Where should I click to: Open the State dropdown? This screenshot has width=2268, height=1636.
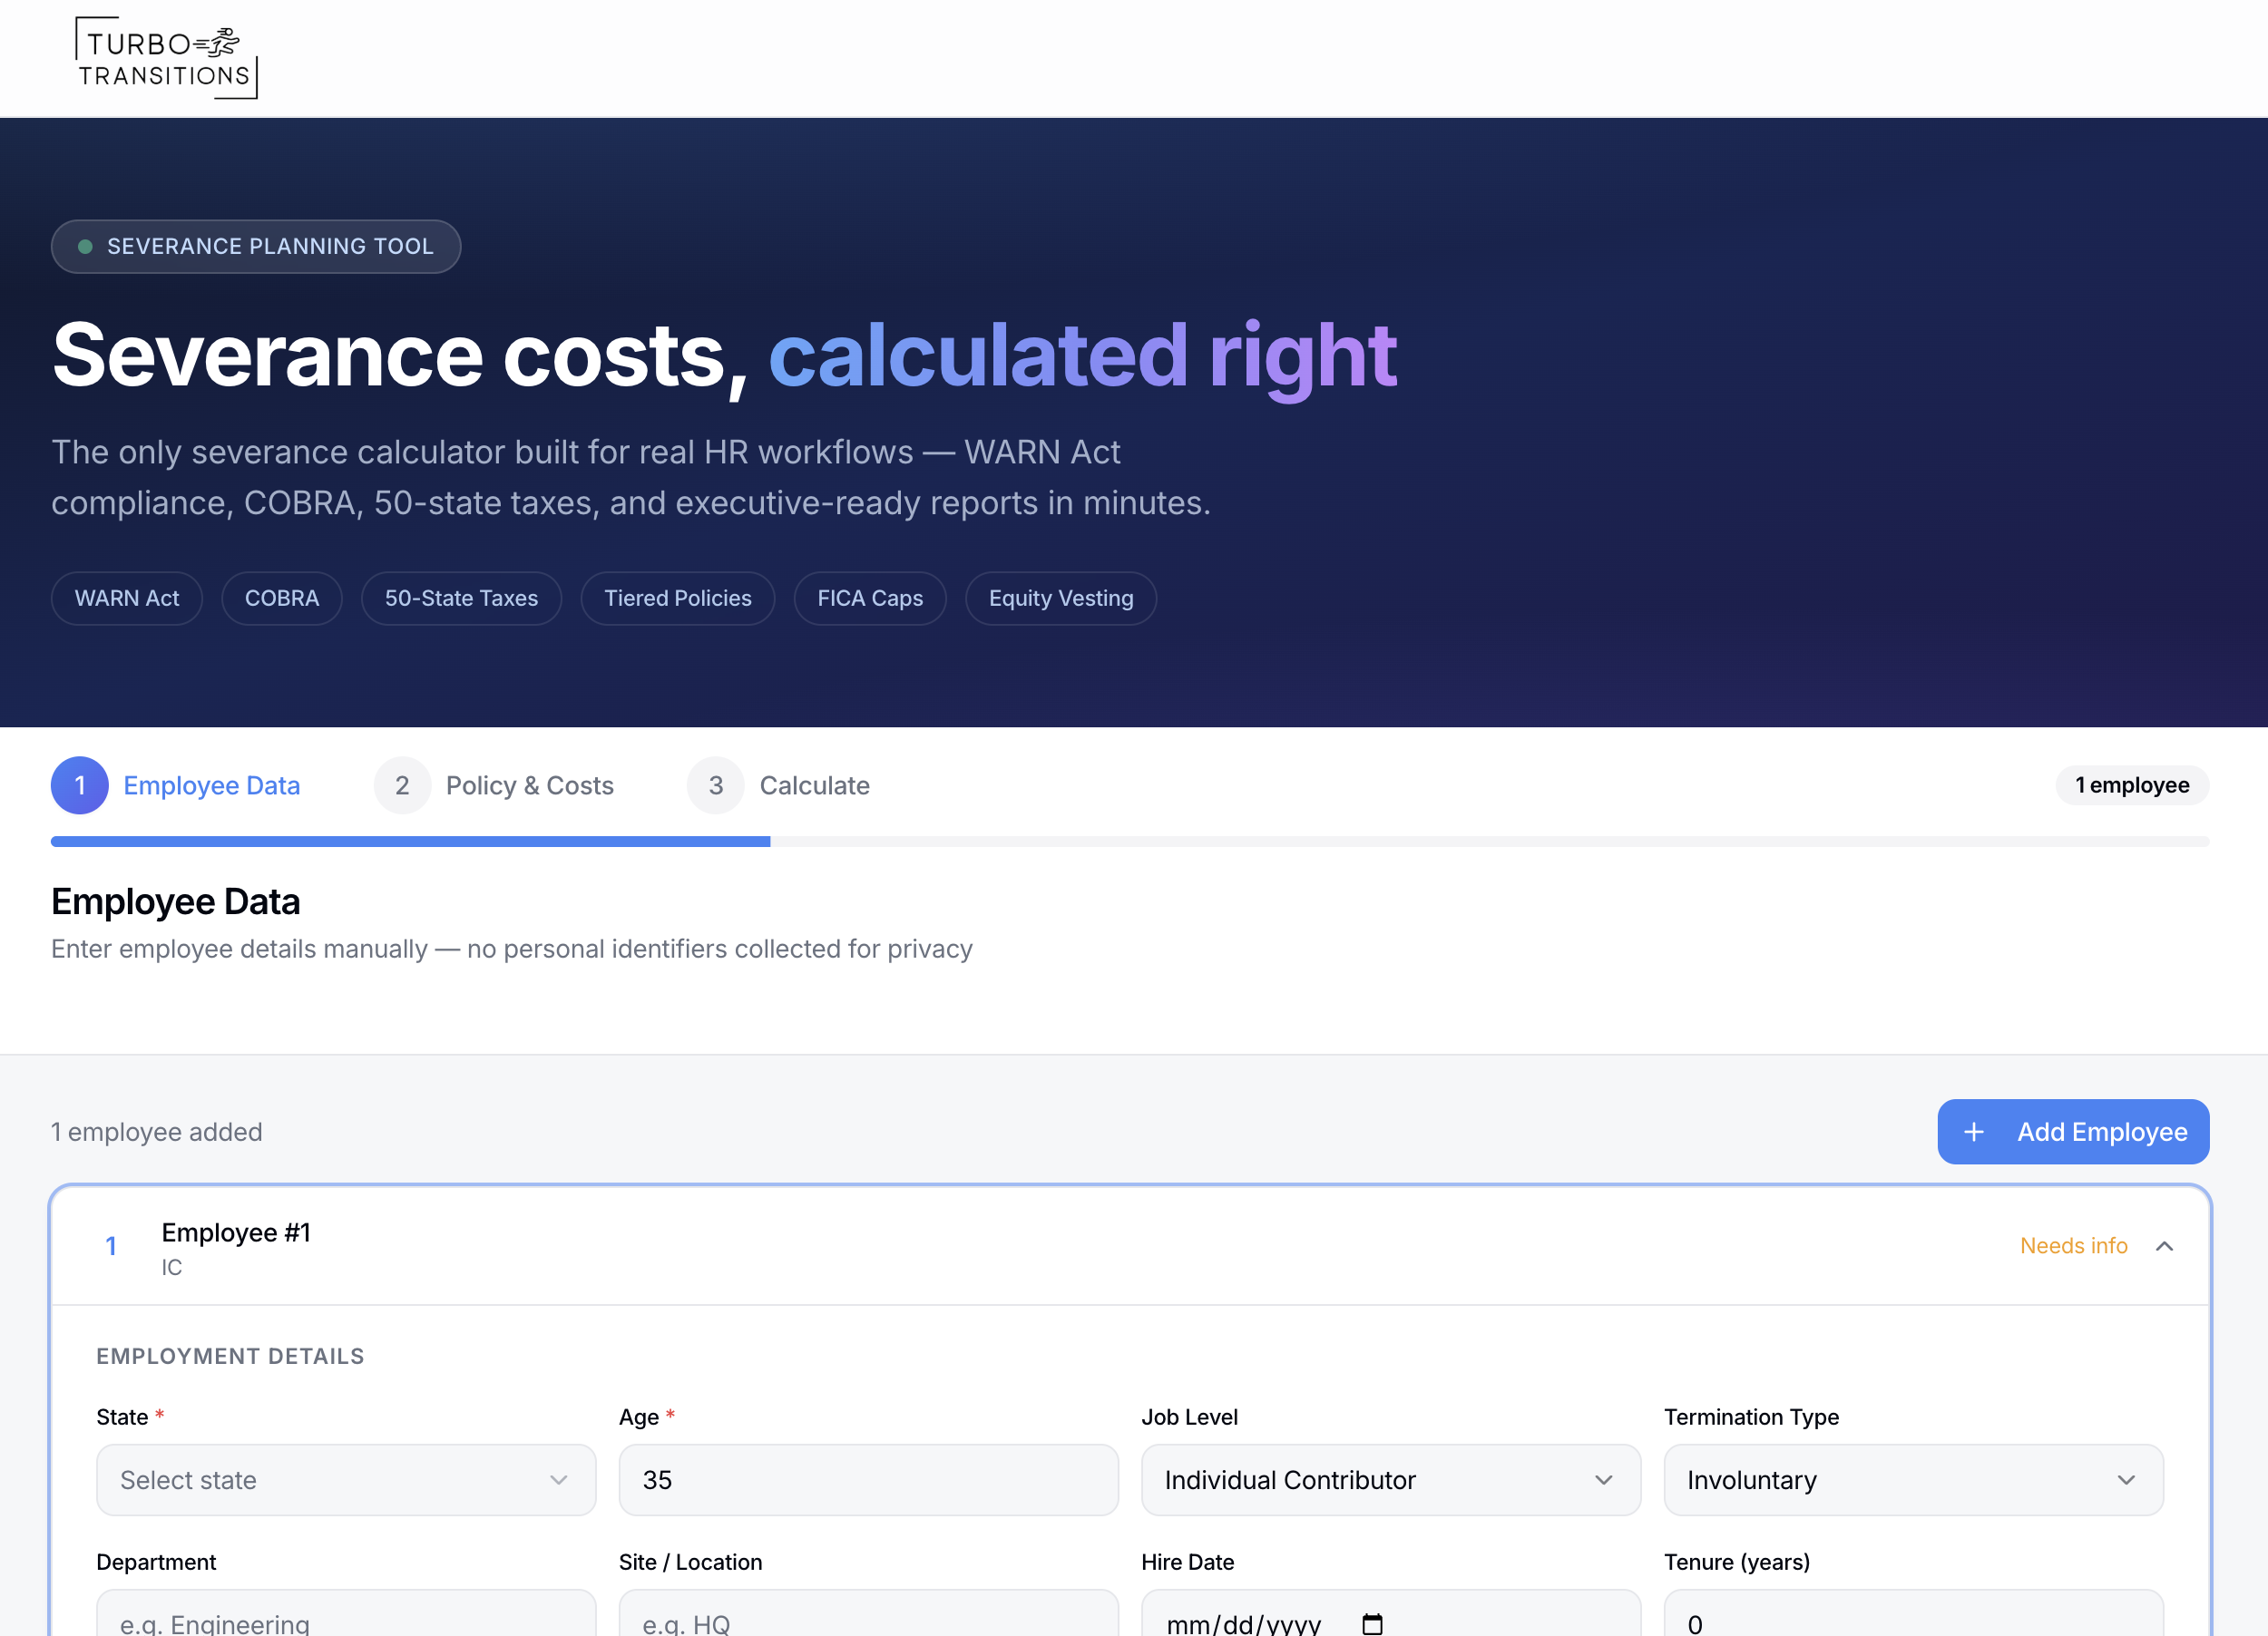coord(346,1480)
